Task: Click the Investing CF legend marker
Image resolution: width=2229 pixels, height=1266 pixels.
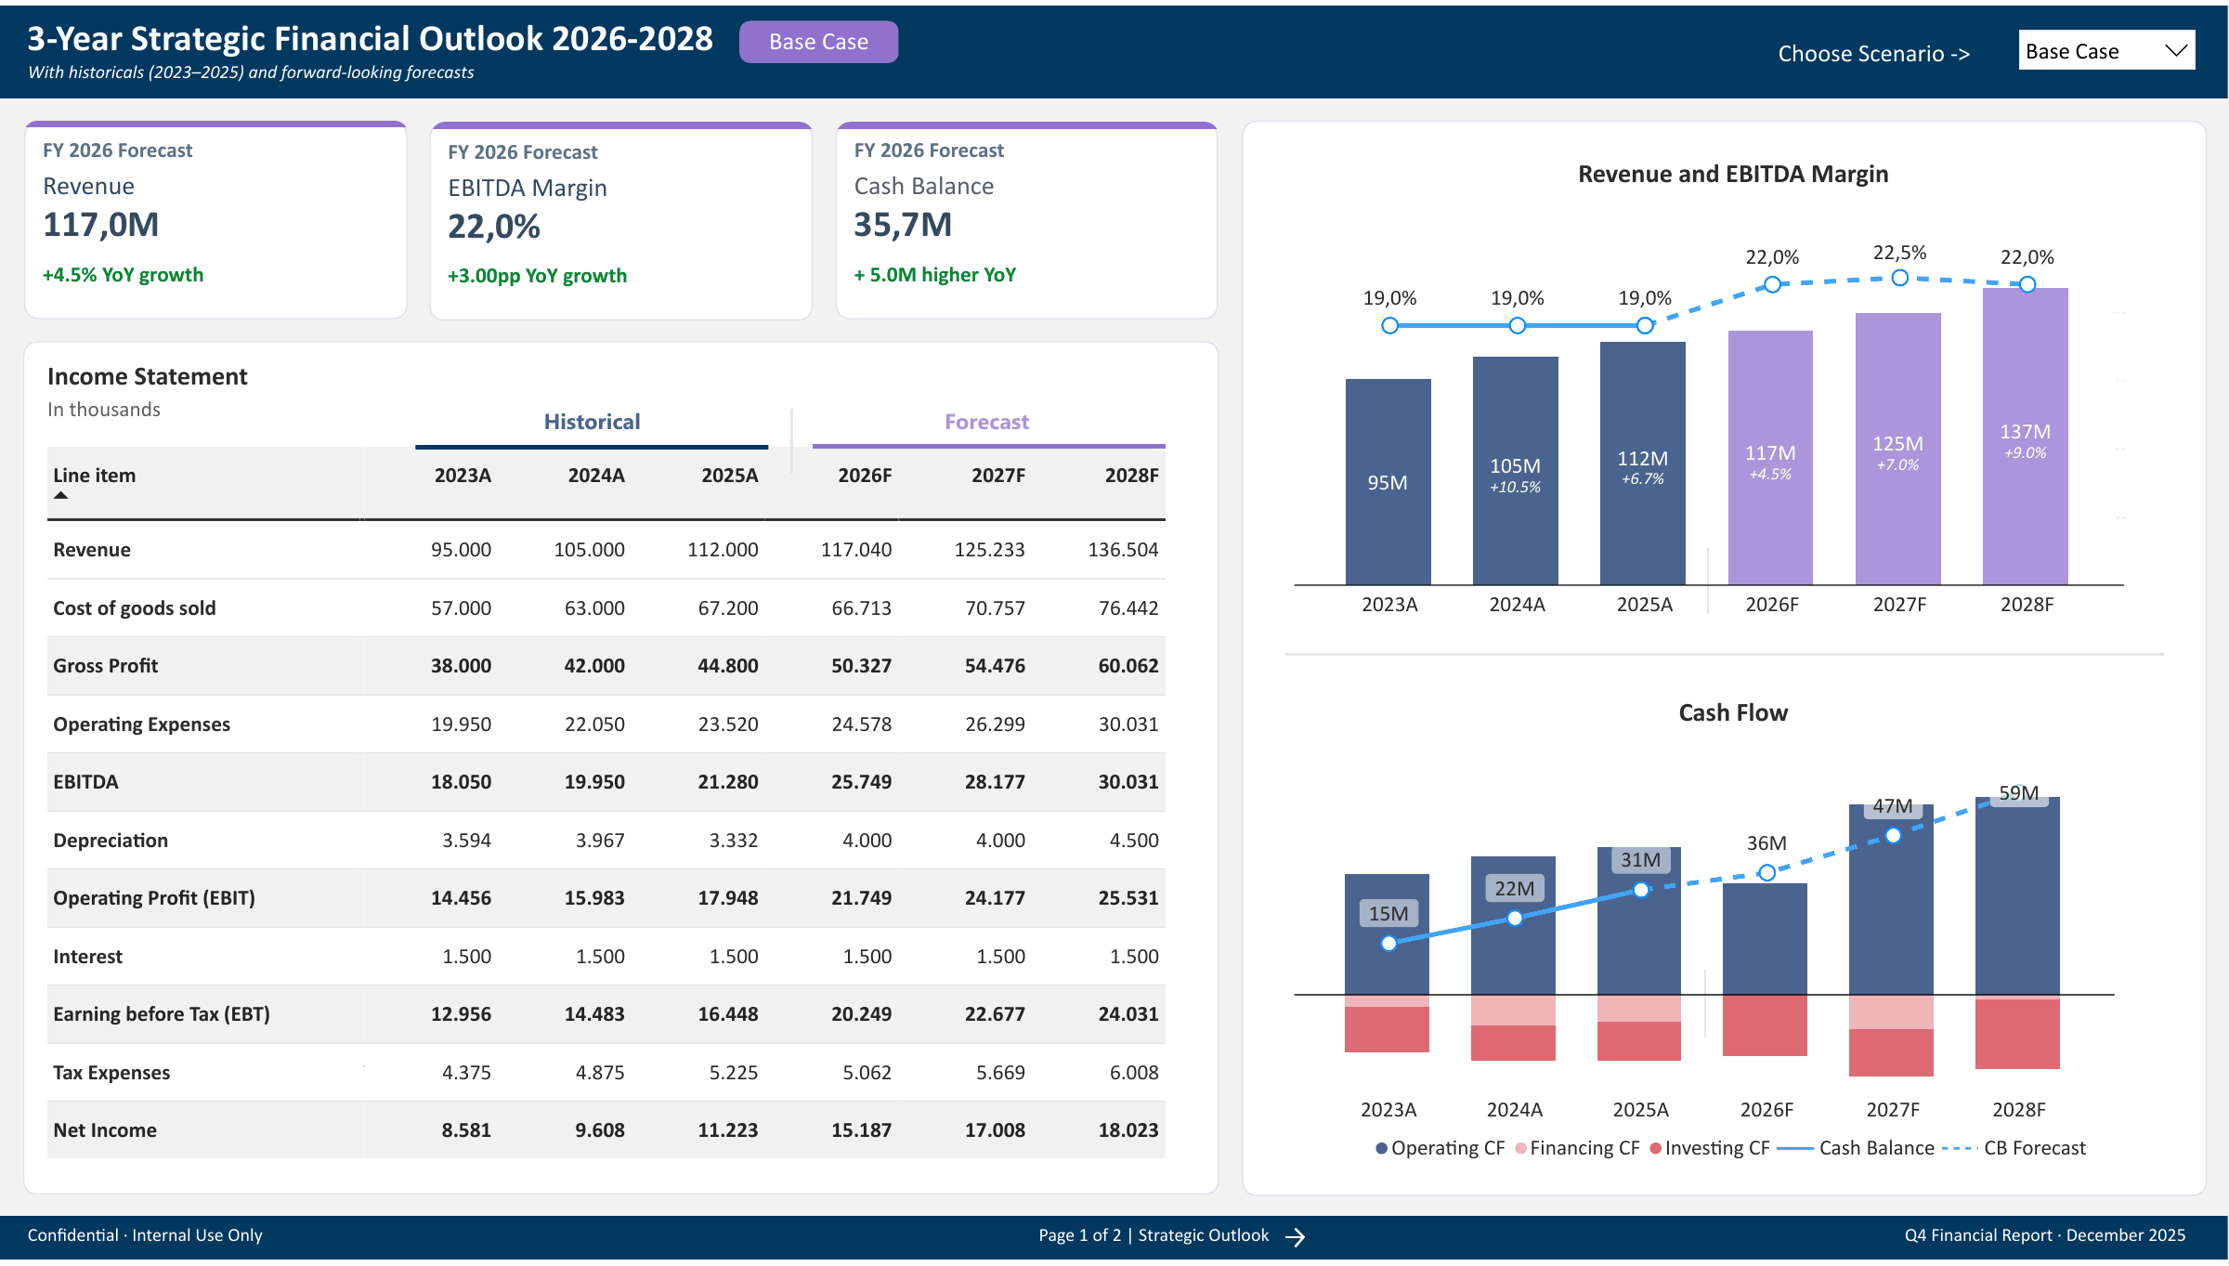Action: click(1655, 1148)
